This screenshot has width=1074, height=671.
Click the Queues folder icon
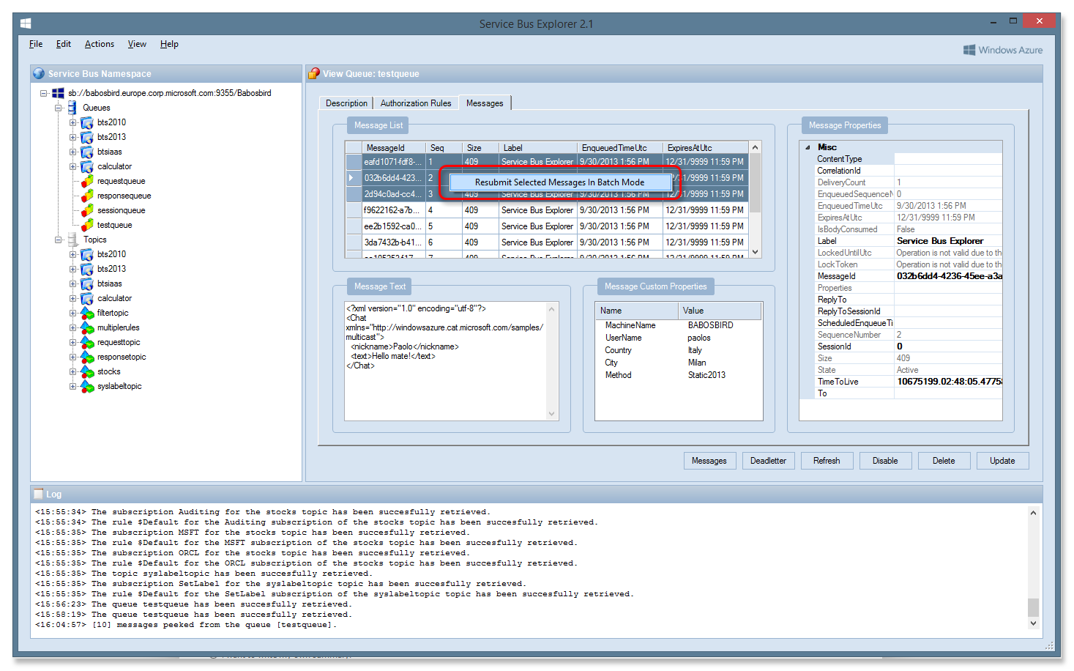point(72,108)
